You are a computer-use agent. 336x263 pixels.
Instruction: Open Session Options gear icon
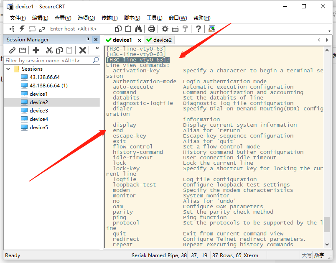pyautogui.click(x=165, y=29)
